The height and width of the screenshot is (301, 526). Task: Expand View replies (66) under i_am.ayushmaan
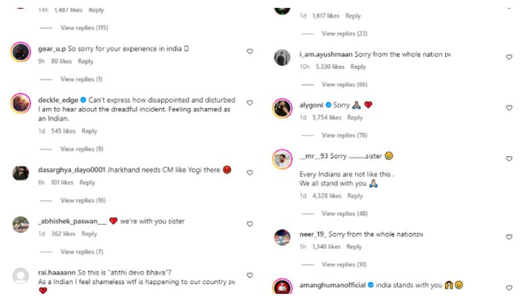click(344, 84)
